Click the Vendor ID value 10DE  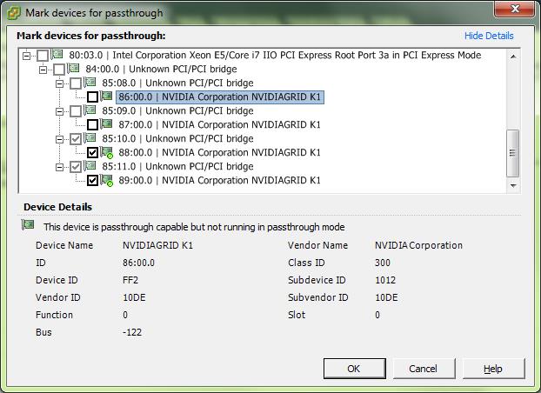tap(134, 297)
